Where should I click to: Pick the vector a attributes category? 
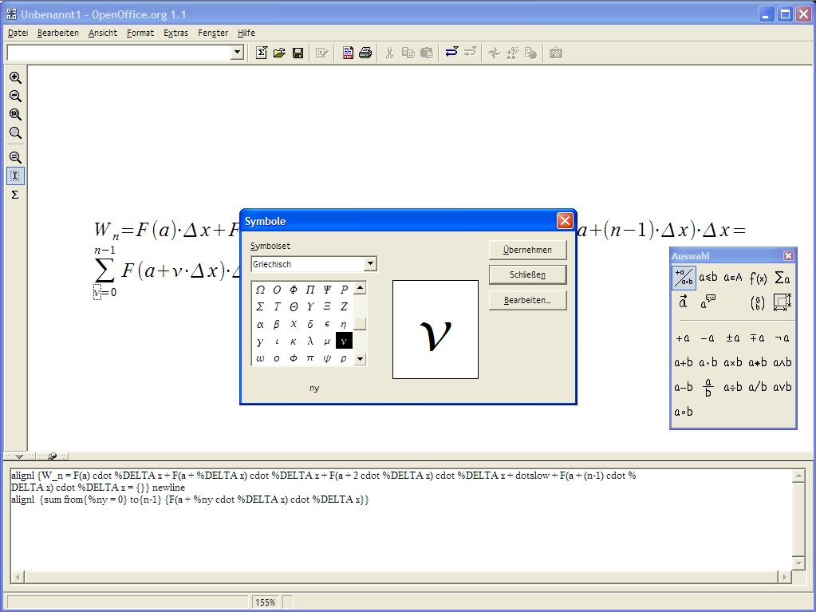point(684,302)
